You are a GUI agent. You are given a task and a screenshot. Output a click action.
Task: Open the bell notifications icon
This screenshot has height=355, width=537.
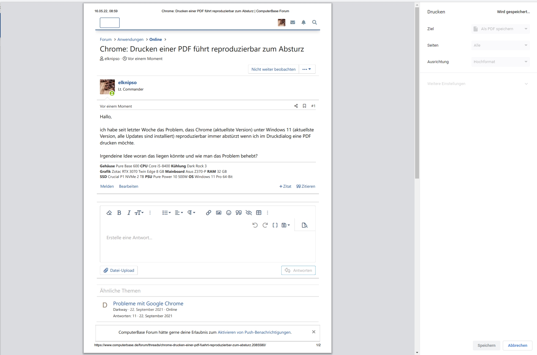tap(304, 22)
